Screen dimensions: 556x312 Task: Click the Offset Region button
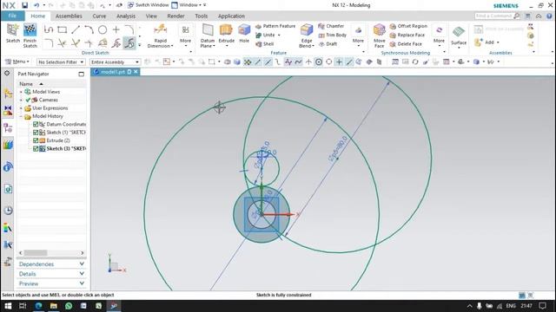click(x=408, y=26)
